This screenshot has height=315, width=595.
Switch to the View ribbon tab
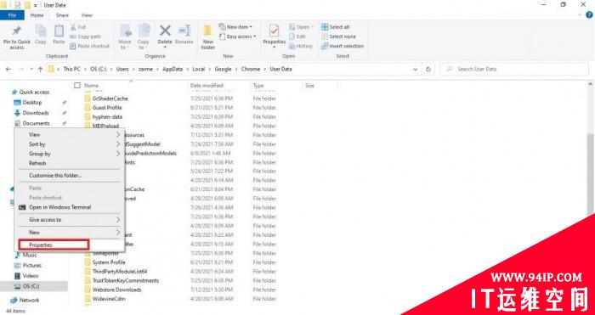pyautogui.click(x=87, y=15)
